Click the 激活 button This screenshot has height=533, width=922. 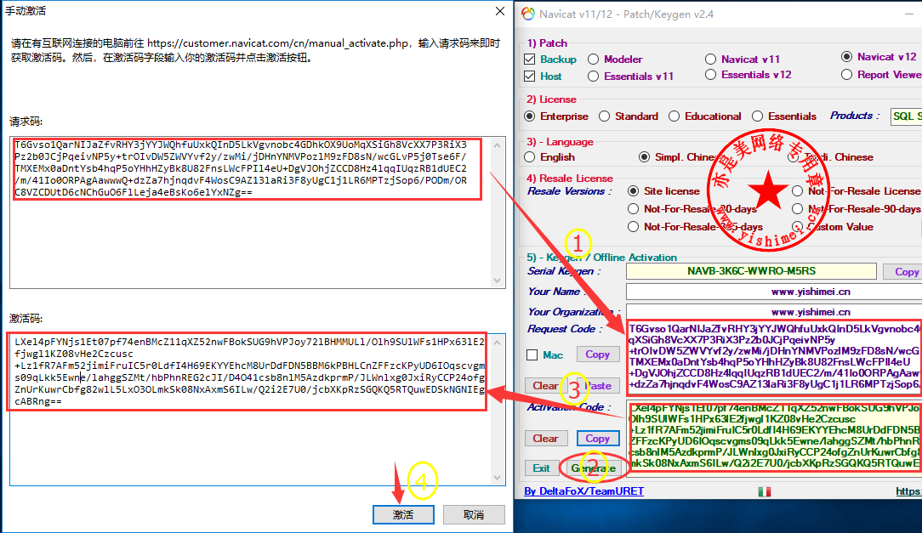[403, 515]
